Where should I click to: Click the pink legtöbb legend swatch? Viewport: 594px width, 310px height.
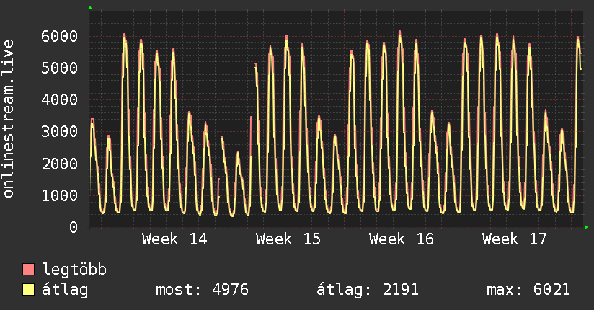pos(28,269)
